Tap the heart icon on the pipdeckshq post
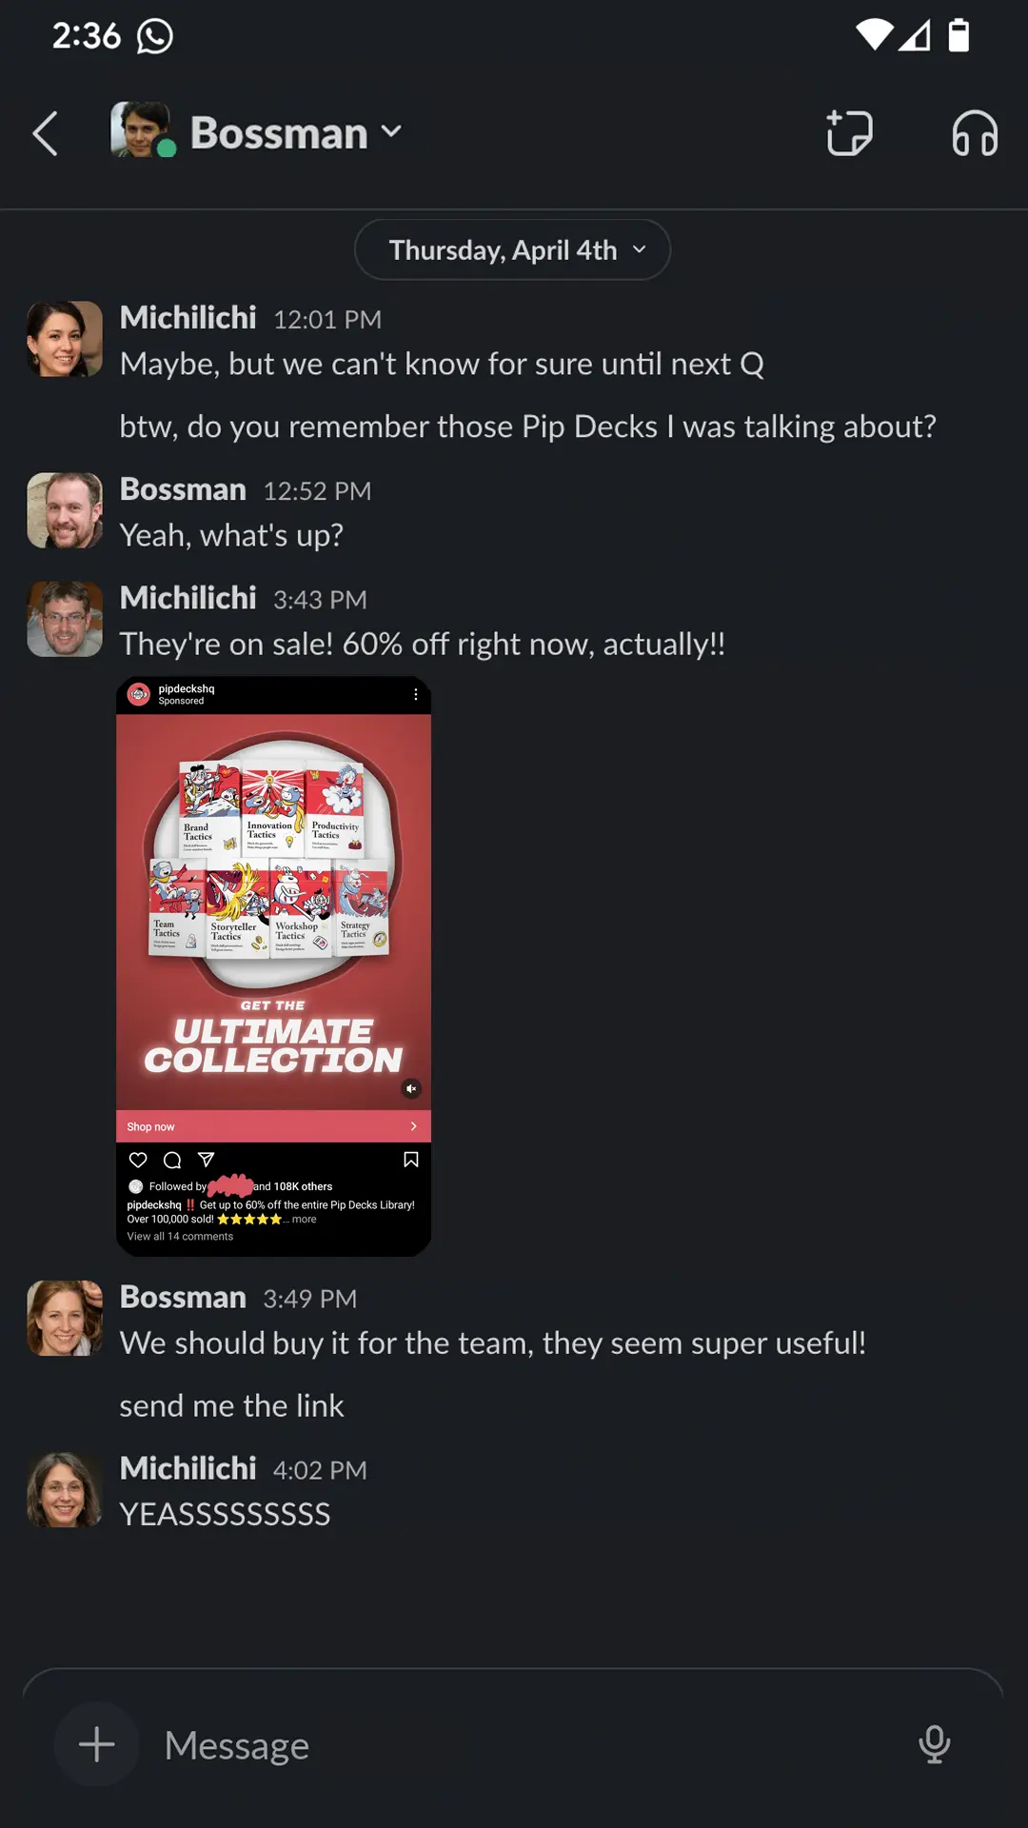The height and width of the screenshot is (1828, 1028). (x=138, y=1160)
